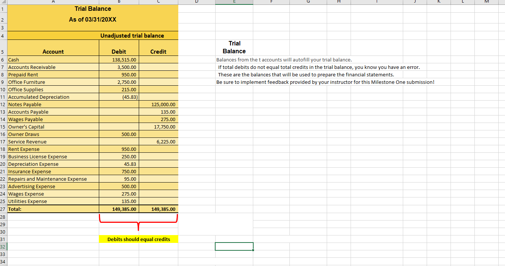Click the Cash debit amount 138,515.00

119,60
